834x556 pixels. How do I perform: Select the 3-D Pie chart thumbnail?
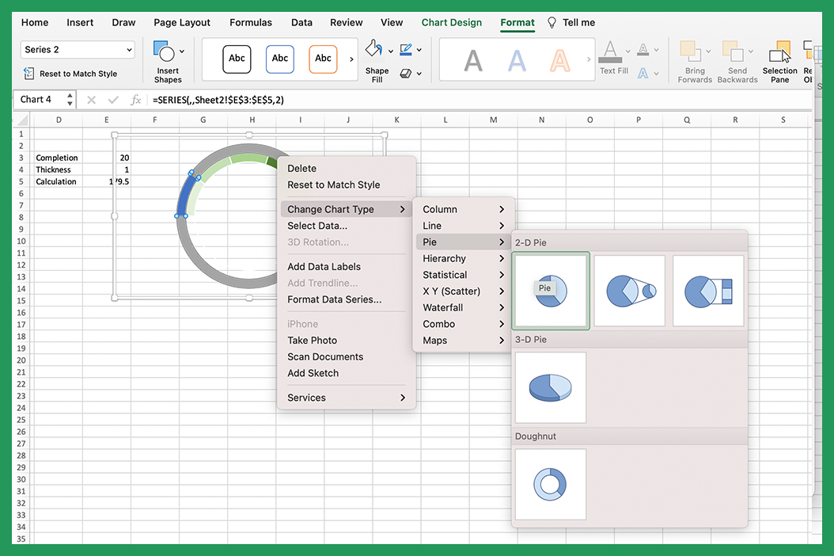pyautogui.click(x=551, y=387)
